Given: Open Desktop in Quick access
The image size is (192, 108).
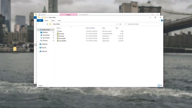Looking at the screenshot, I should [45, 32].
